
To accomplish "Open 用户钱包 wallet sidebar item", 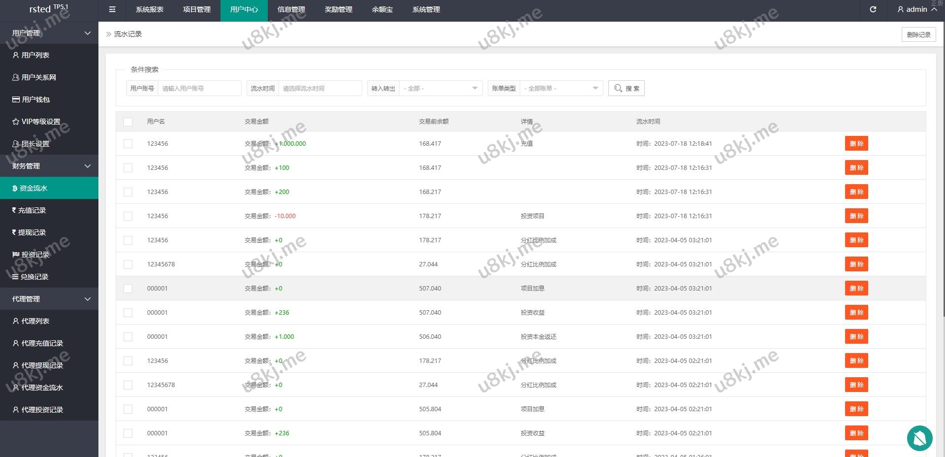I will click(x=35, y=99).
